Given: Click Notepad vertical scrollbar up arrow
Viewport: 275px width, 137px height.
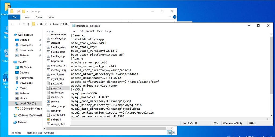Looking at the screenshot, I should [x=272, y=35].
